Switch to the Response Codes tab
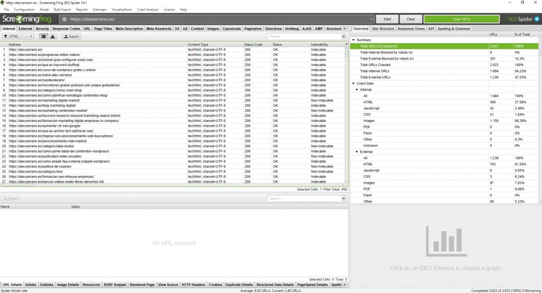Image resolution: width=542 pixels, height=293 pixels. coord(66,29)
